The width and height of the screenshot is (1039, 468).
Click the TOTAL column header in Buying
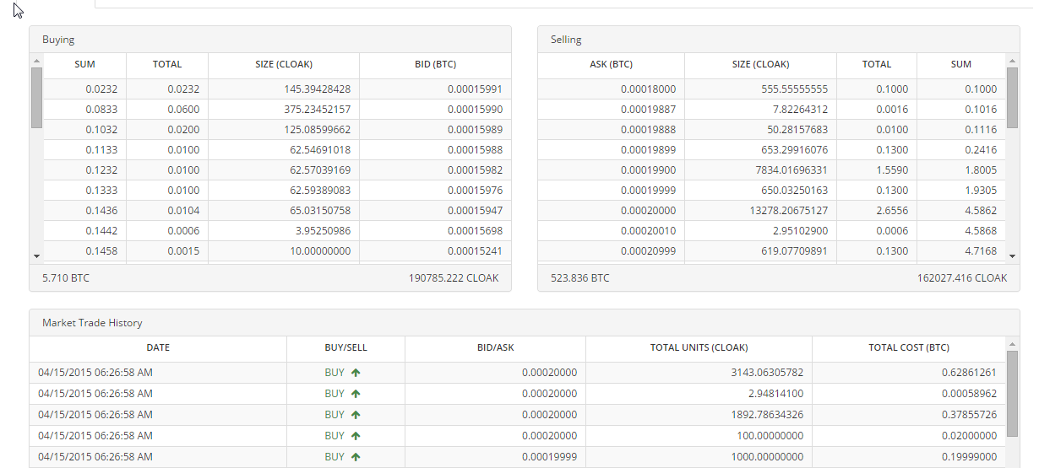click(x=167, y=64)
